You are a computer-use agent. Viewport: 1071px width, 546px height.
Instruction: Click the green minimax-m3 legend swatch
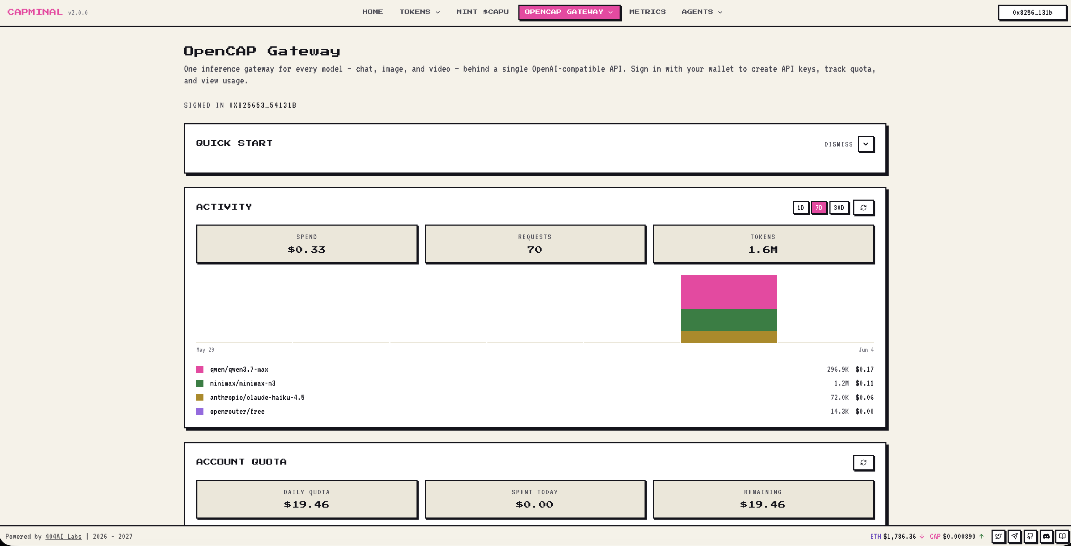coord(200,383)
